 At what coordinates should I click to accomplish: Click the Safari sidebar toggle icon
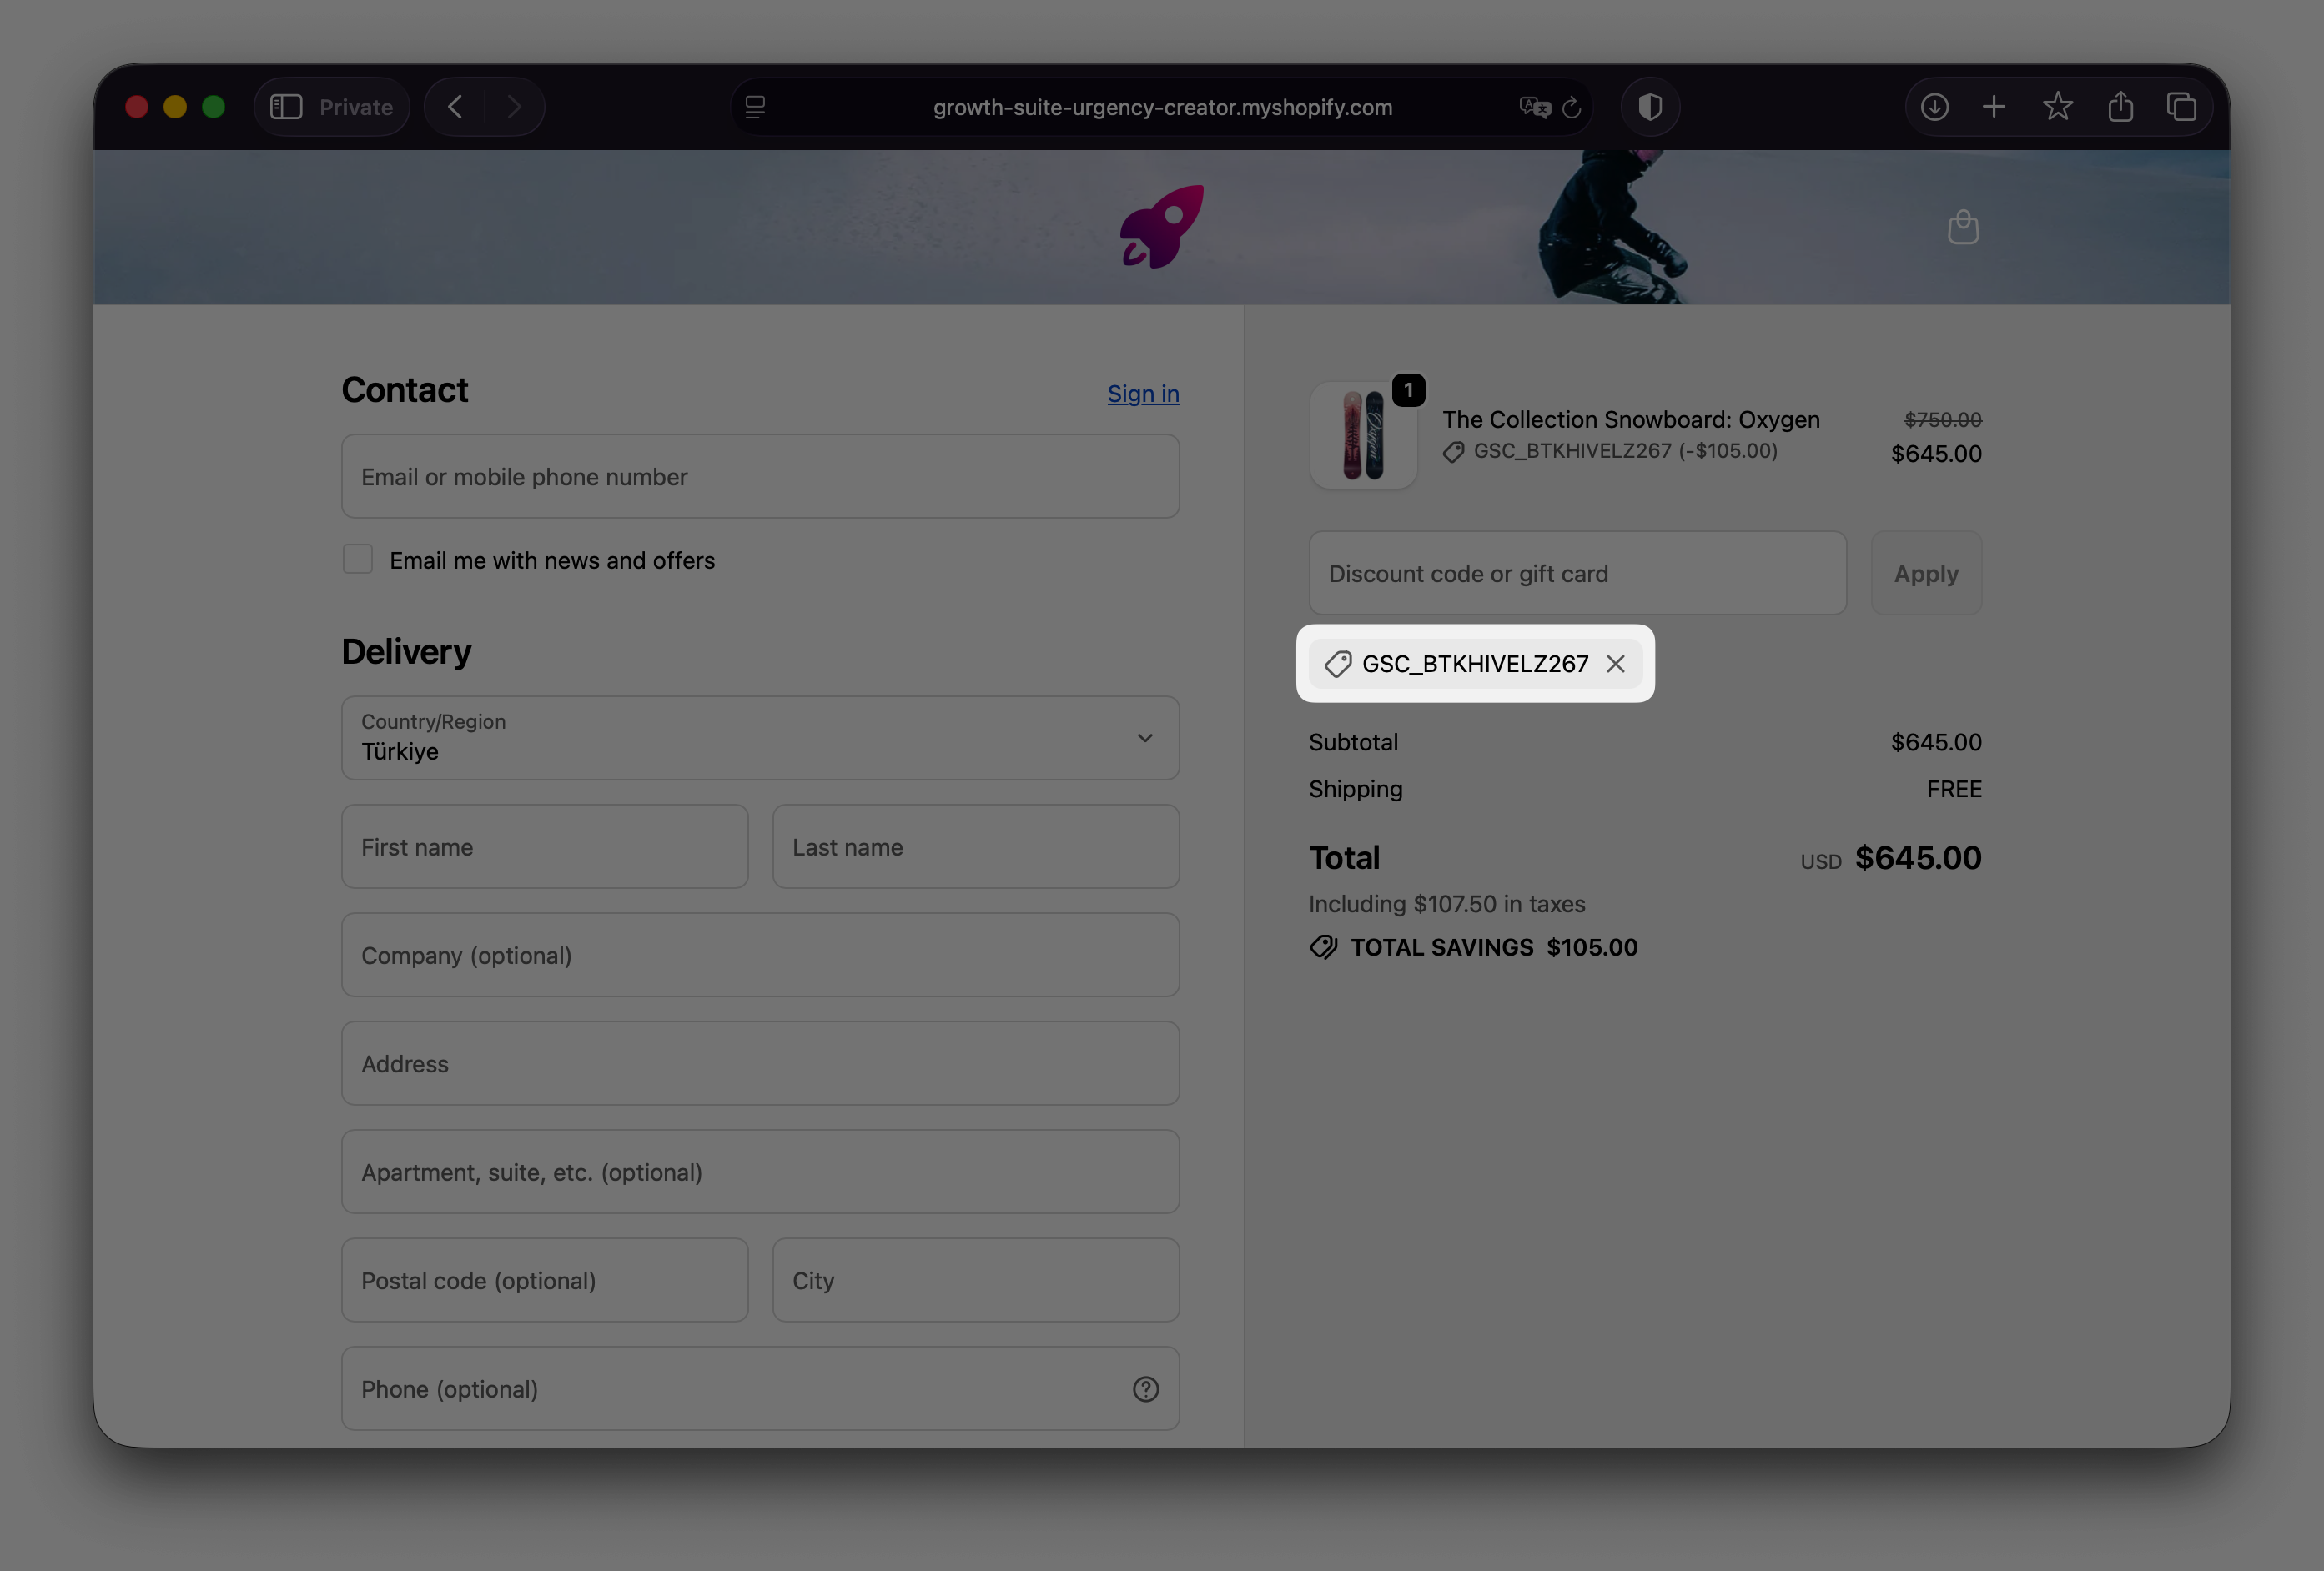tap(286, 107)
